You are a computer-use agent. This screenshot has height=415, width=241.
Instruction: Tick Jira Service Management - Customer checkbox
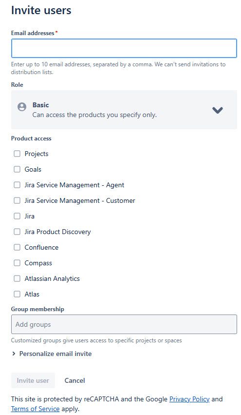tap(17, 200)
